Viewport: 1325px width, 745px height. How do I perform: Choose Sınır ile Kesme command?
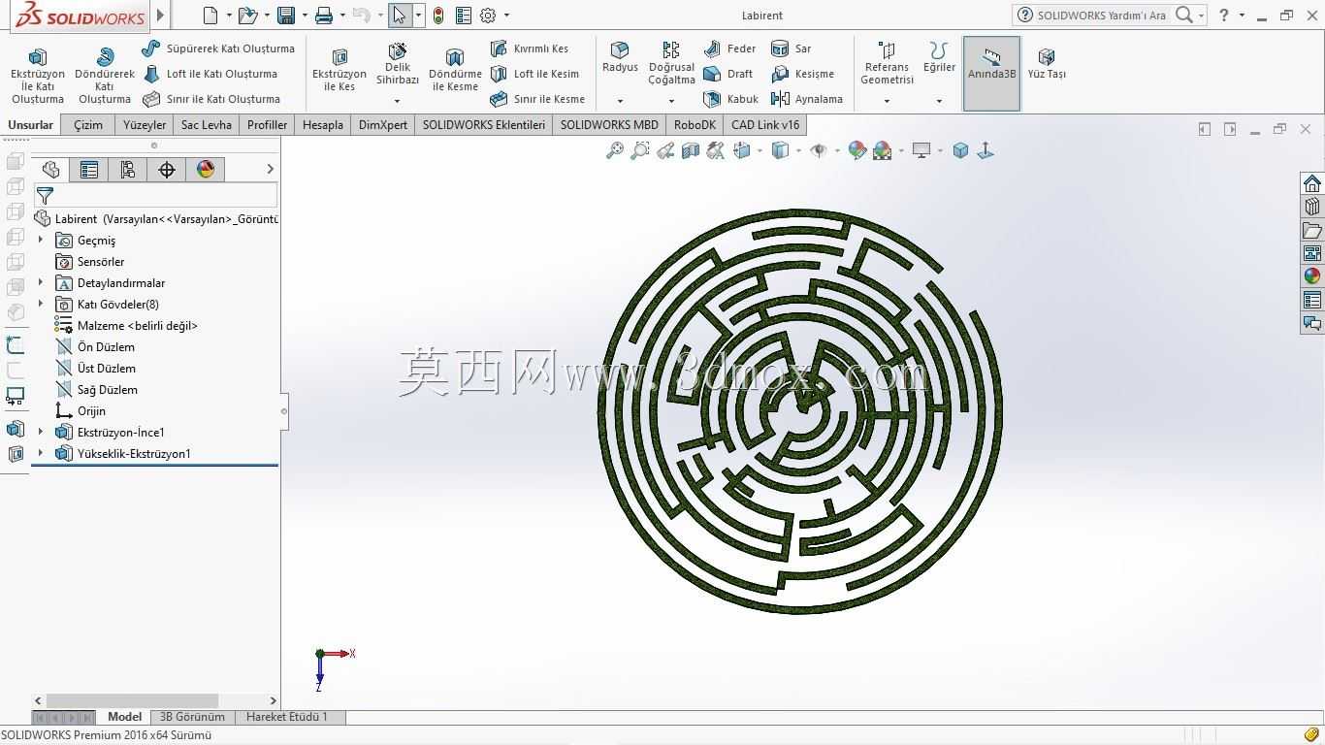537,99
